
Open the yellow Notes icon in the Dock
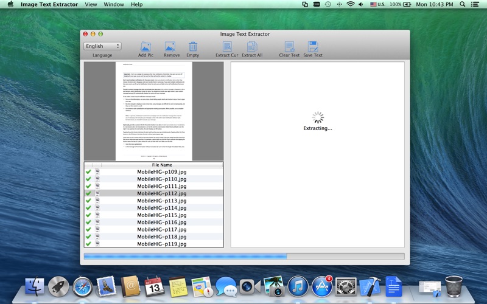178,286
